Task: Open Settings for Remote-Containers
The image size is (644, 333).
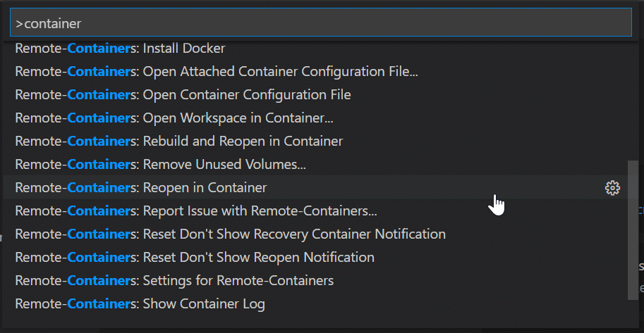Action: click(x=315, y=280)
